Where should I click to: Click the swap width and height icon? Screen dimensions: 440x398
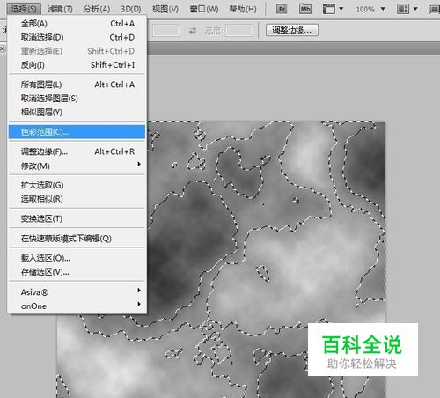[x=193, y=30]
